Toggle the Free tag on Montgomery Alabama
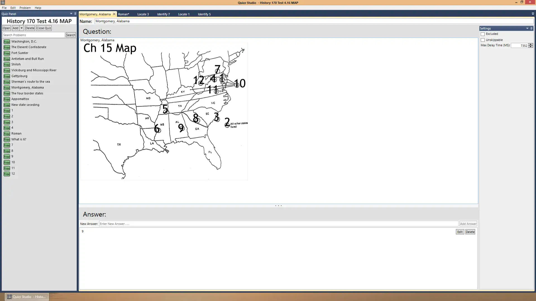The image size is (536, 301). (7, 88)
